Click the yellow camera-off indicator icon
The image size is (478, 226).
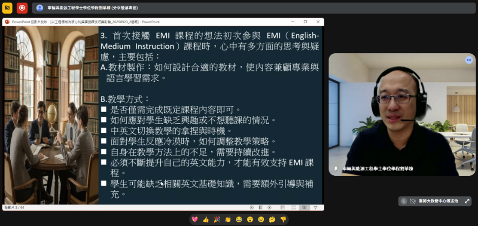click(x=7, y=8)
